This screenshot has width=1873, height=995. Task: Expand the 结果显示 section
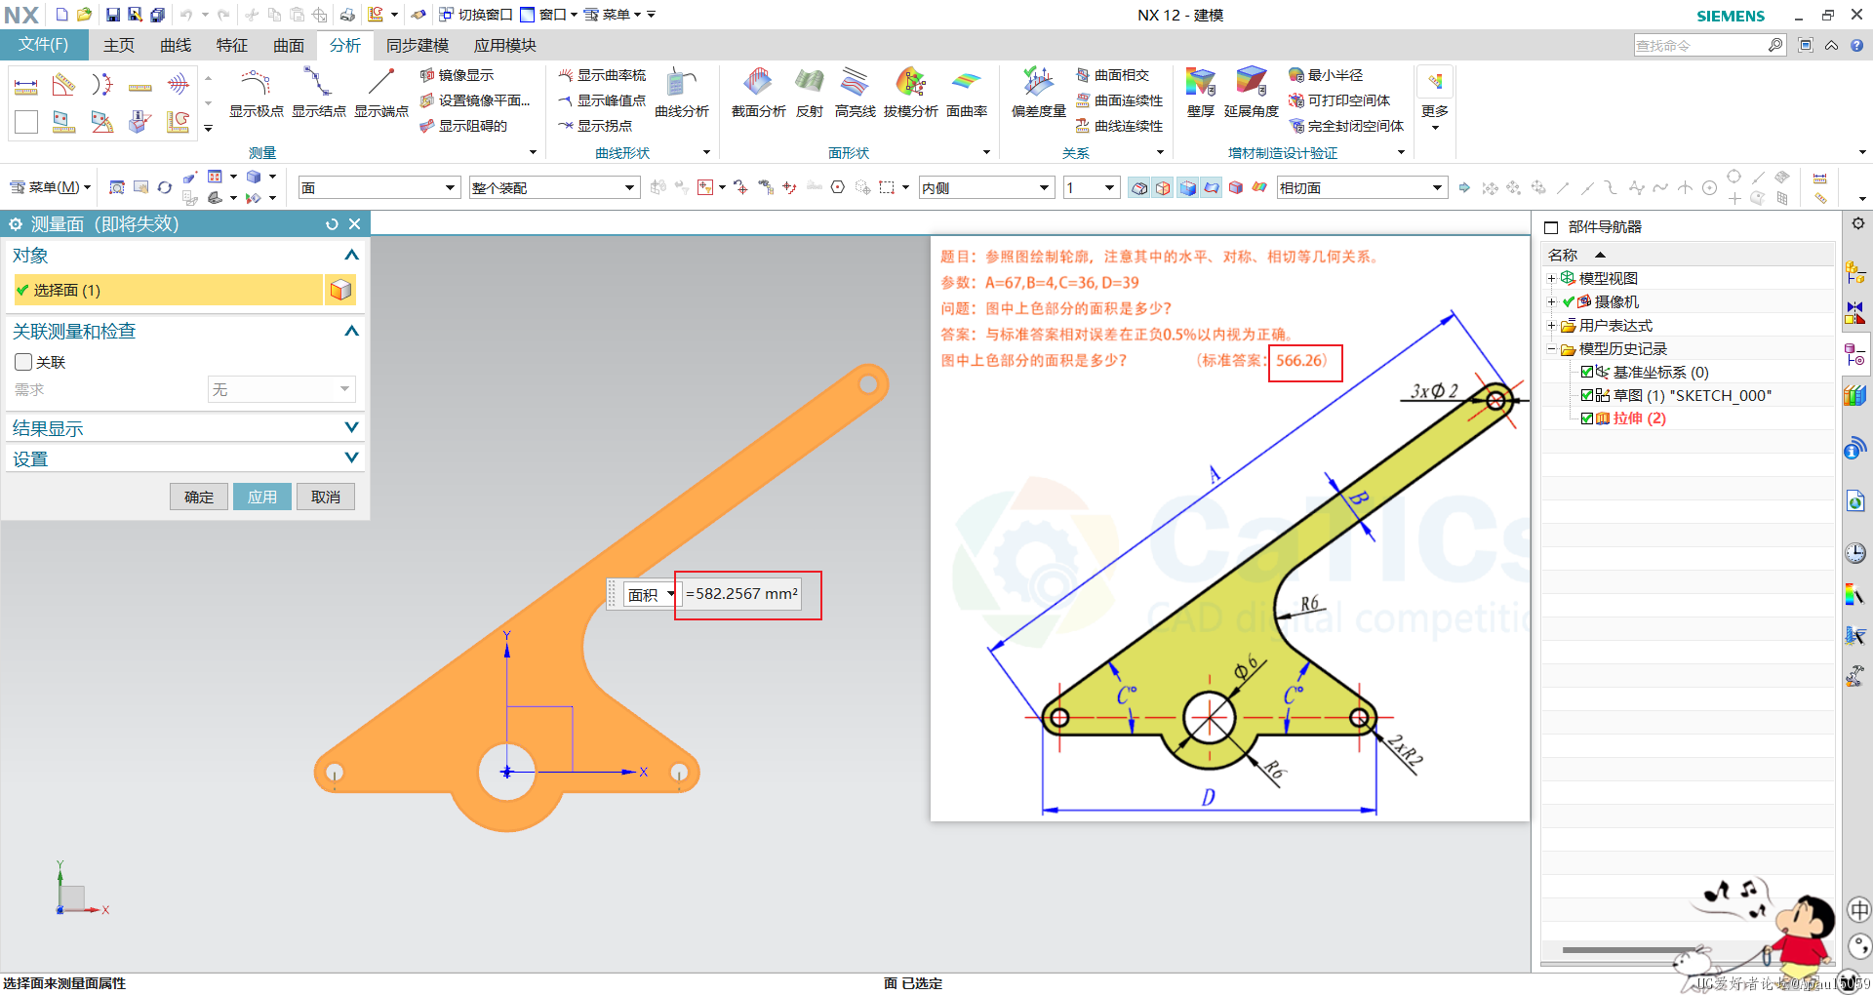pos(352,427)
